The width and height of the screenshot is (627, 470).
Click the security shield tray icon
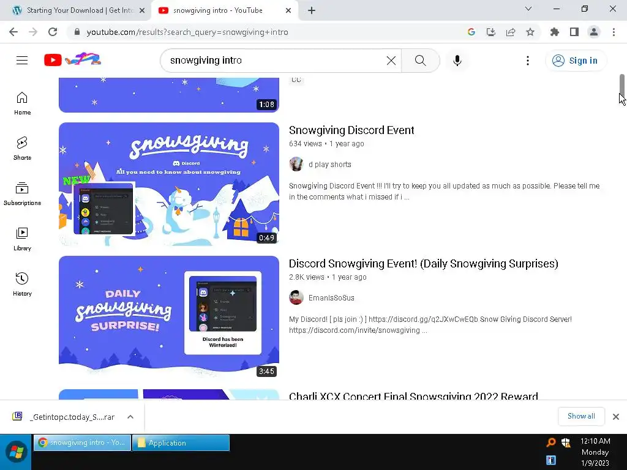tap(566, 442)
